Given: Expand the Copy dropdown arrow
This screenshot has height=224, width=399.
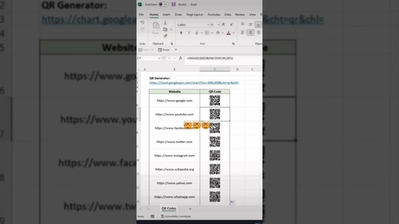Looking at the screenshot, I should coord(171,30).
